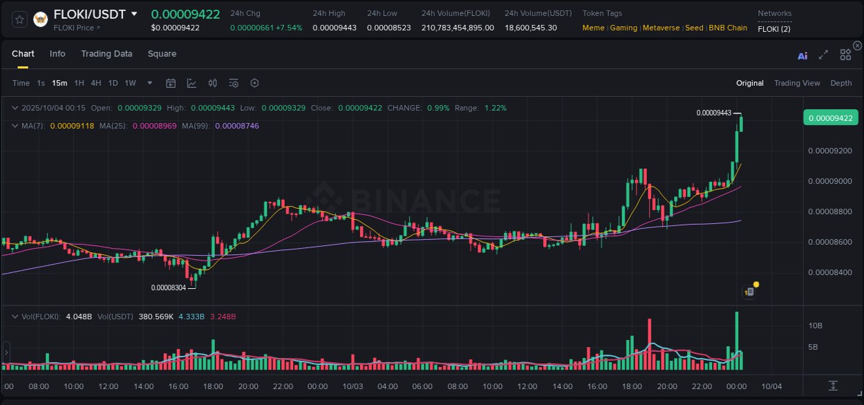
Task: Select the 1H timeframe
Action: (x=79, y=83)
